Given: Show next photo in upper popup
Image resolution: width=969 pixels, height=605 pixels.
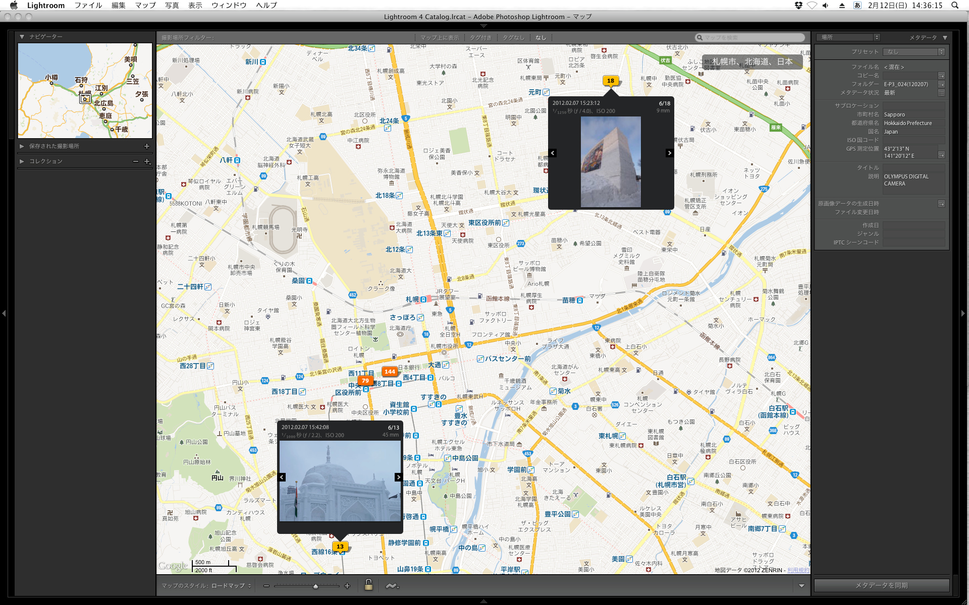Looking at the screenshot, I should [x=669, y=153].
